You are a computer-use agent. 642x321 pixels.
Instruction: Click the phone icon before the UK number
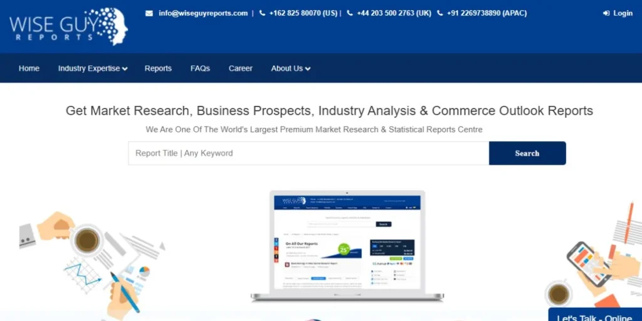[350, 13]
